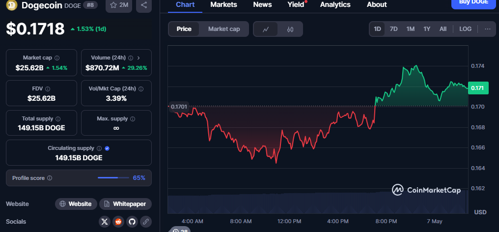This screenshot has width=499, height=232.
Task: Open the GitHub social link
Action: tap(132, 222)
